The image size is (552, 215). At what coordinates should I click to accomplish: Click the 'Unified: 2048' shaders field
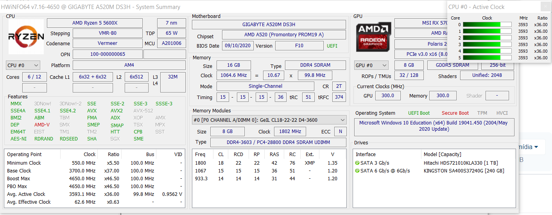tap(487, 75)
